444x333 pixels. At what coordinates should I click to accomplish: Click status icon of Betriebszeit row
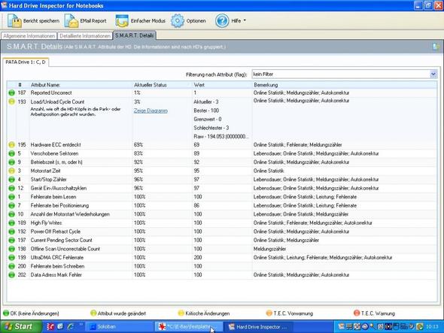pos(11,162)
